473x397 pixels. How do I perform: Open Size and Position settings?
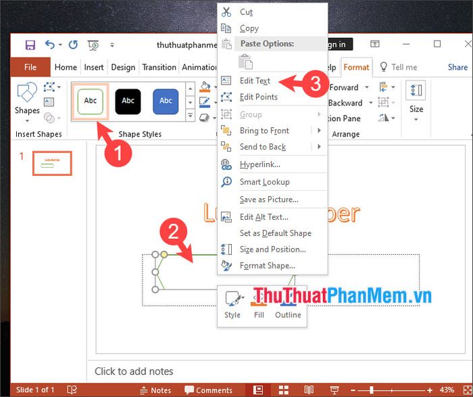coord(272,250)
